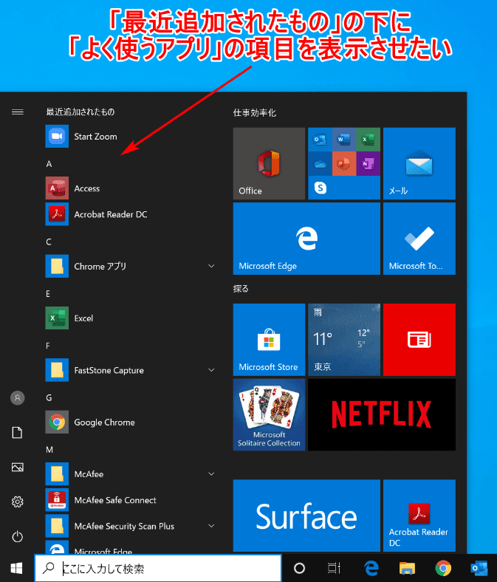Click the letter G section header

pos(49,398)
